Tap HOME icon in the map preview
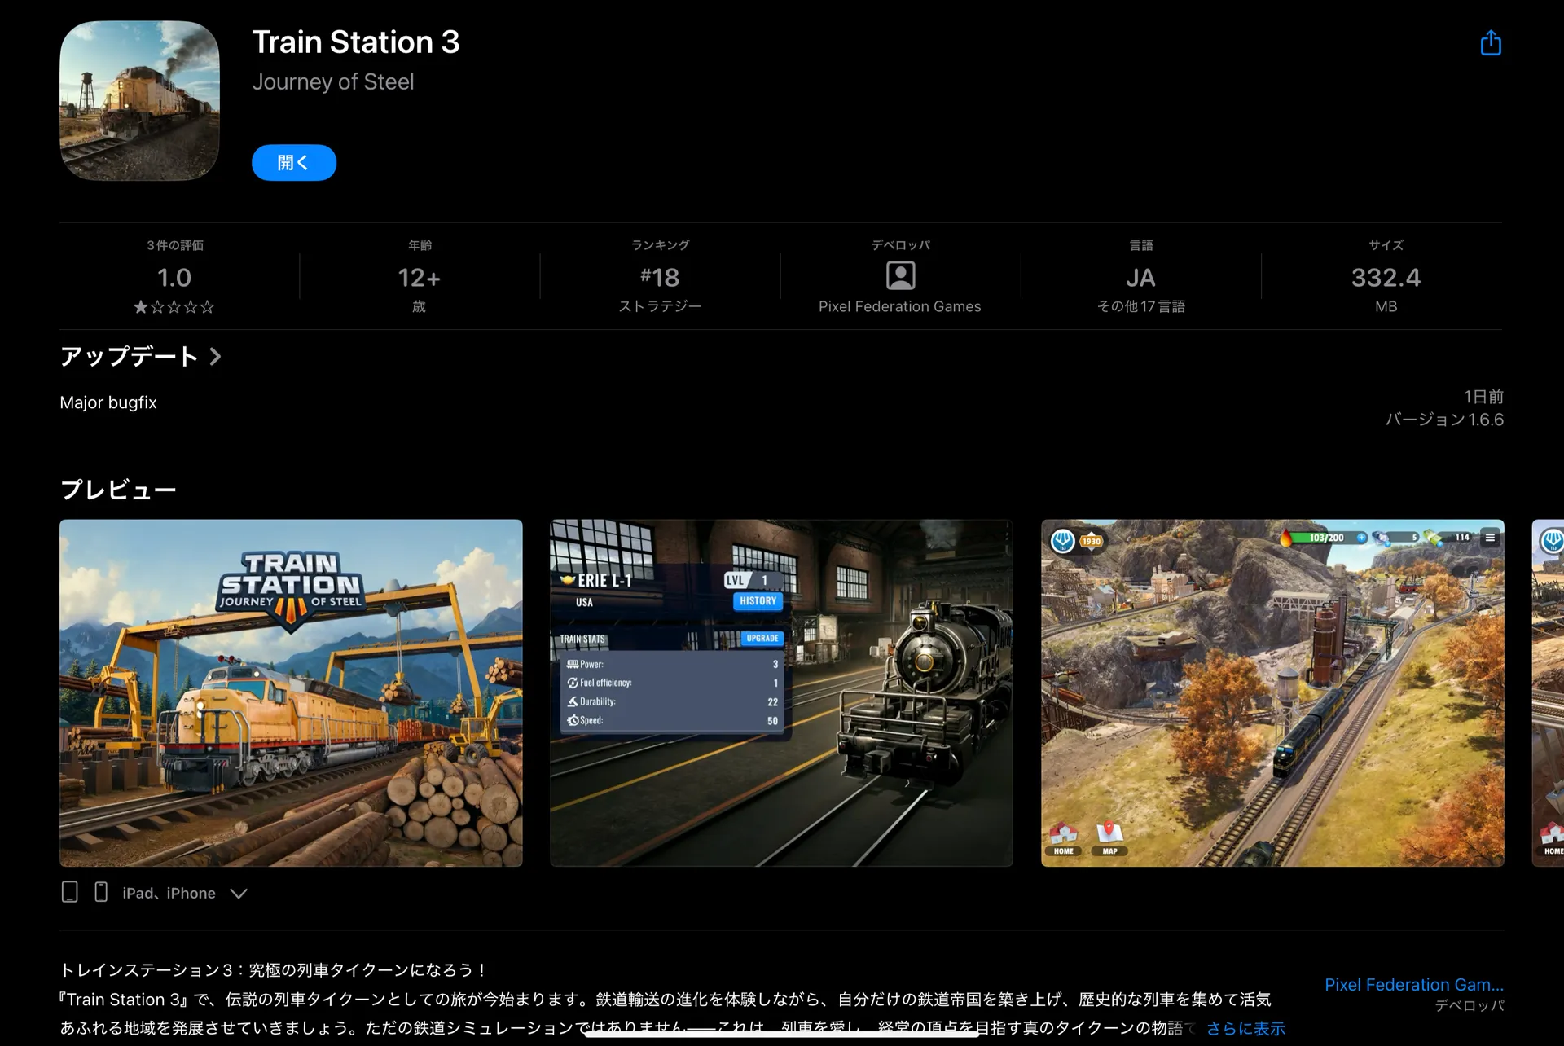 click(x=1063, y=839)
